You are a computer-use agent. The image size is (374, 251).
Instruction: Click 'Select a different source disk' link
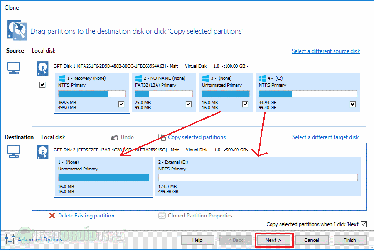coord(326,51)
